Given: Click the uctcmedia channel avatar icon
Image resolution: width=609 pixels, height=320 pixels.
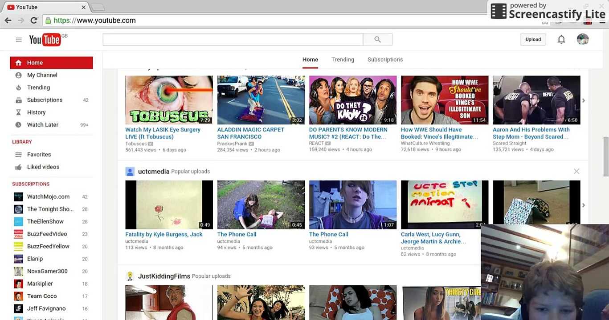Looking at the screenshot, I should tap(130, 172).
